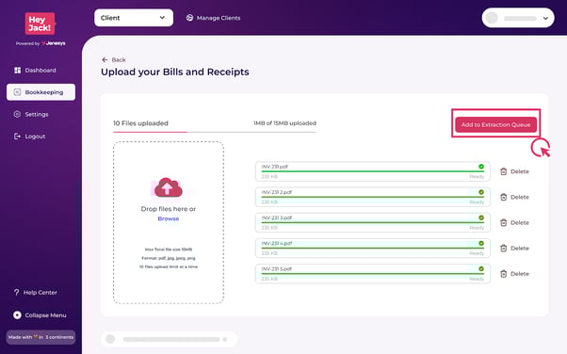The height and width of the screenshot is (354, 567).
Task: Click Made with love in 3 continents badge
Action: (x=40, y=337)
